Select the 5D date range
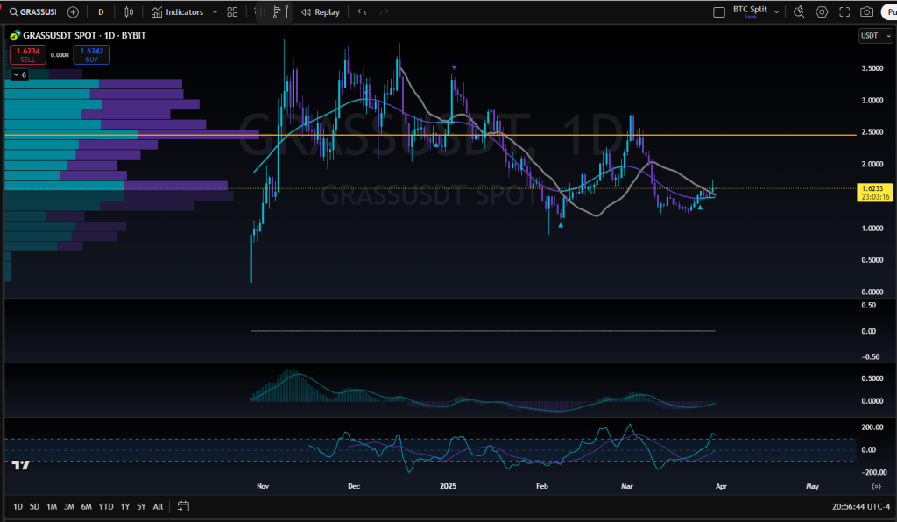 point(34,506)
